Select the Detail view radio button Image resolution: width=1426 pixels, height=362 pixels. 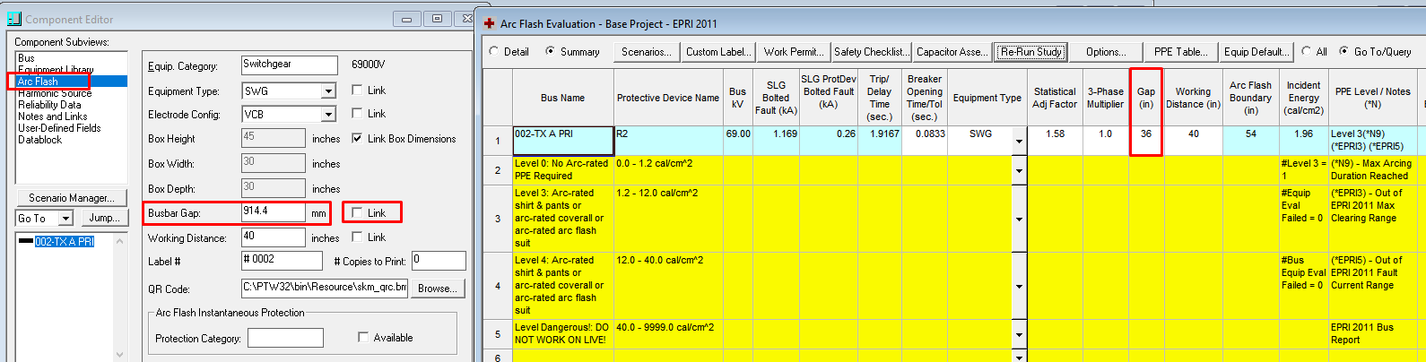(x=494, y=52)
